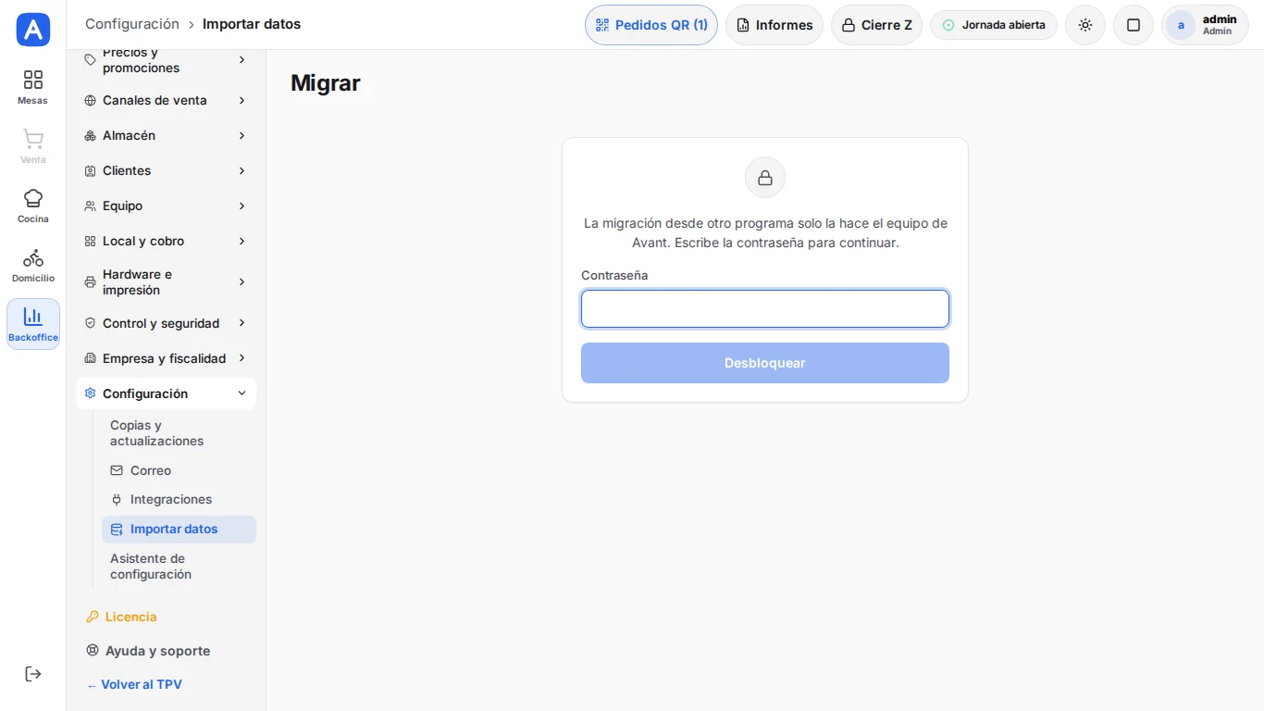Click the Licencia key icon
Viewport: 1264px width, 711px height.
coord(93,617)
